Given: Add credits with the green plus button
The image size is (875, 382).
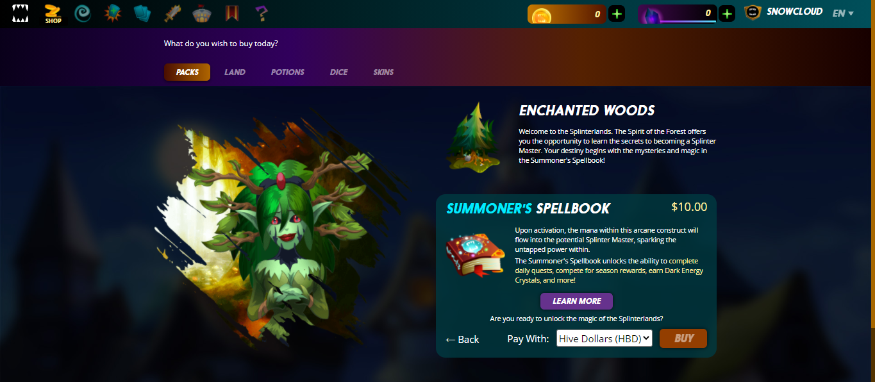Looking at the screenshot, I should coord(617,13).
